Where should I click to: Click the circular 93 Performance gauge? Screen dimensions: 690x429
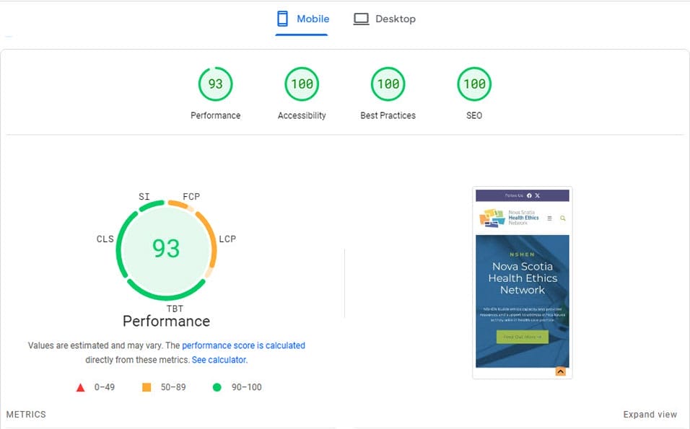click(166, 249)
